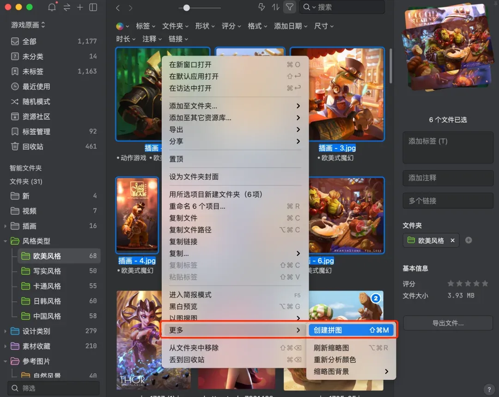Expand the 插画 folder arrow
Screen dimensions: 499x397
tap(5, 226)
